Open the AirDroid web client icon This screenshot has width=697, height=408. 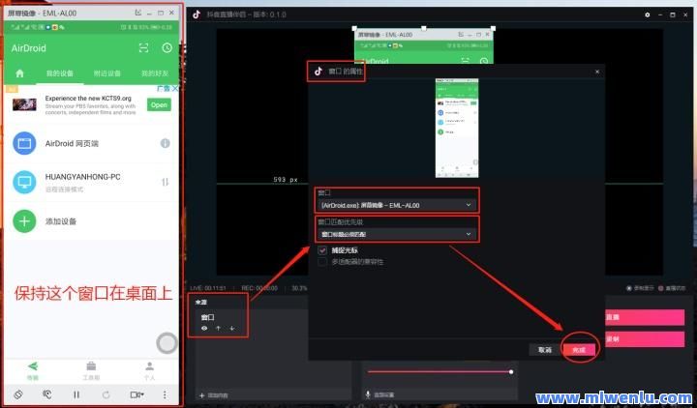point(24,143)
